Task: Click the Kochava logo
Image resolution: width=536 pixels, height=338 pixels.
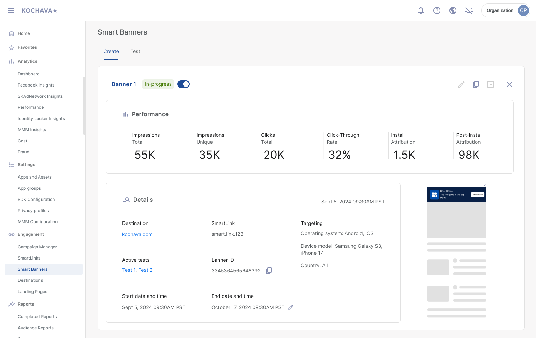Action: pyautogui.click(x=39, y=10)
